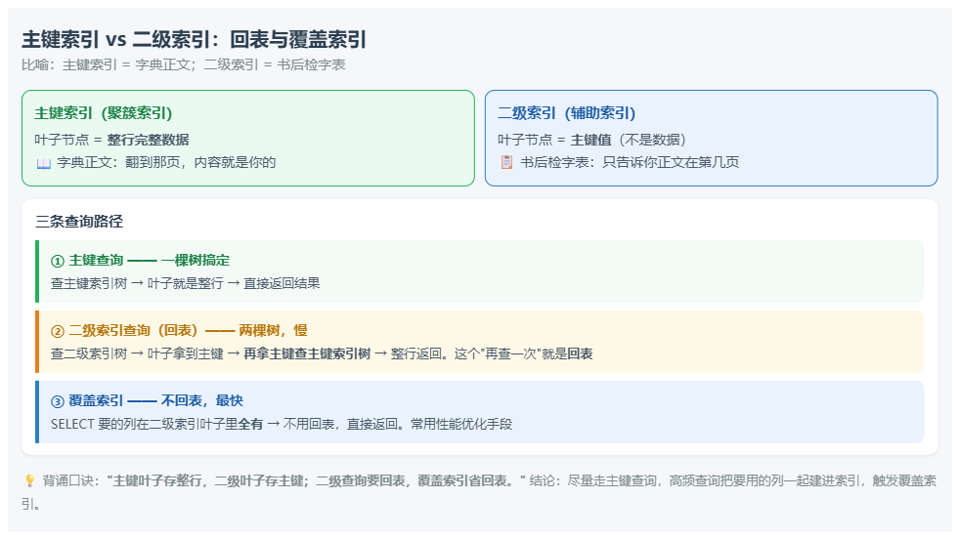The height and width of the screenshot is (540, 960).
Task: Click the clipboard emoji icon
Action: tap(506, 163)
